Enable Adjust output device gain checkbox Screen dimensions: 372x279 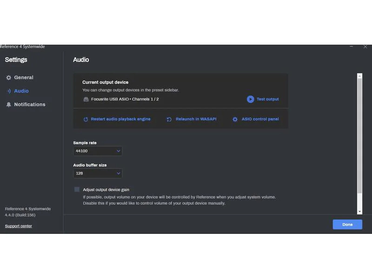tap(77, 190)
